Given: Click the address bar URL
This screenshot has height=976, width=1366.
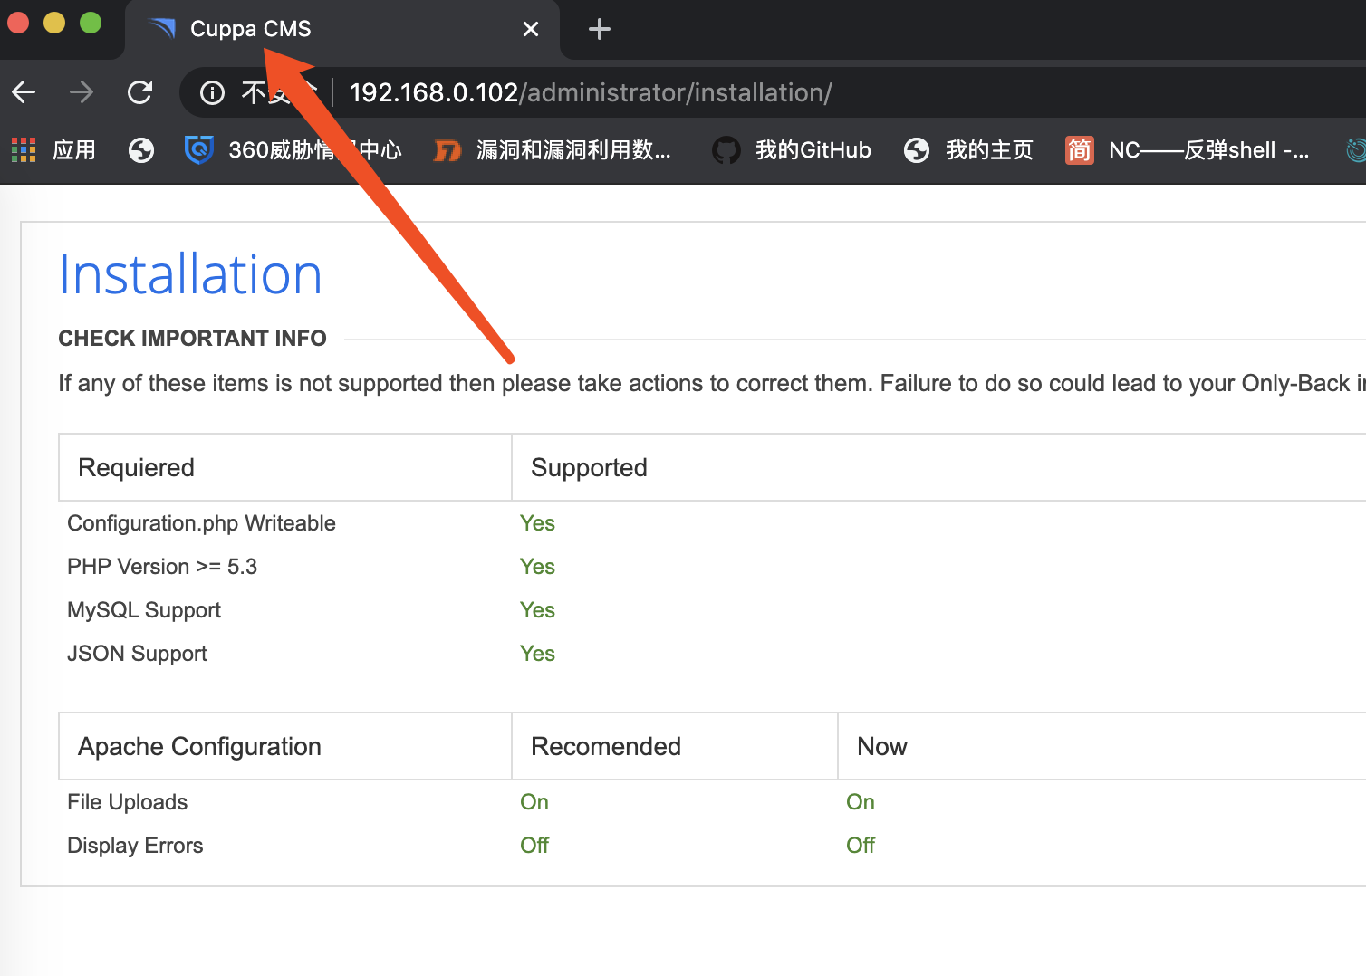Looking at the screenshot, I should pyautogui.click(x=590, y=92).
